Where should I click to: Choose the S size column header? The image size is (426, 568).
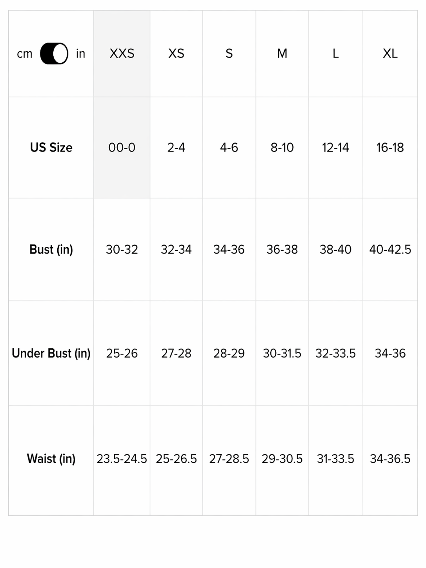(229, 53)
